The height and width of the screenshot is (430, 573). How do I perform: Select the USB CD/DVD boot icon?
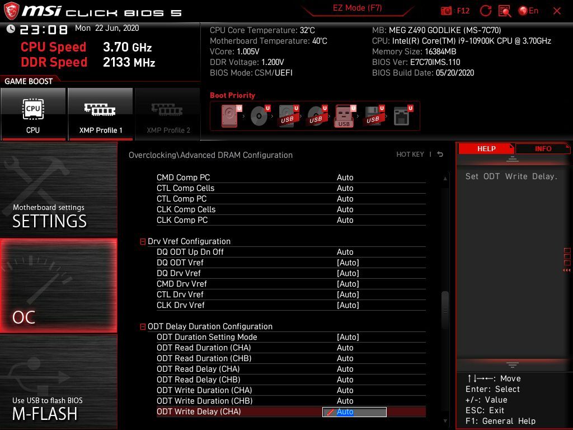(317, 116)
